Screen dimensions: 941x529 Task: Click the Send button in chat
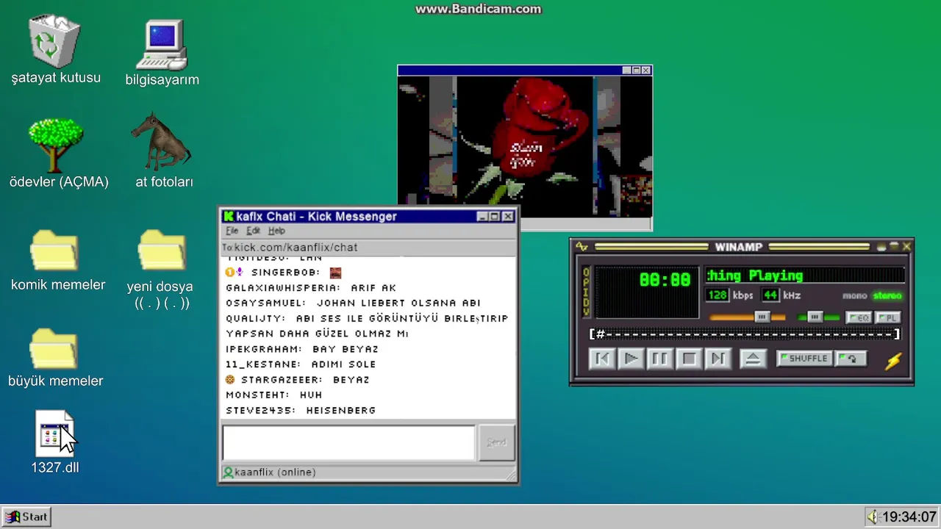[496, 442]
